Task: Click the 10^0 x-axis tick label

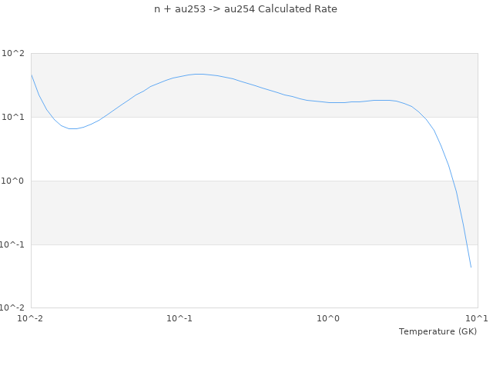Action: click(329, 318)
